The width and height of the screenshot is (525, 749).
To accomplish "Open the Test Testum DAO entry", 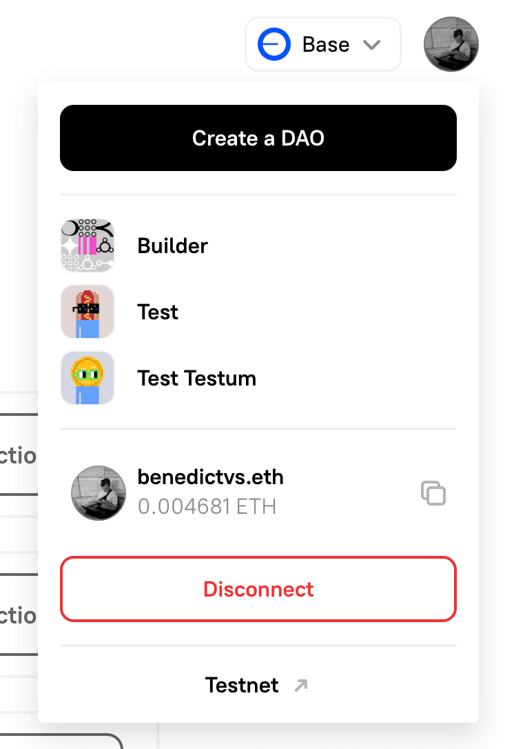I will 258,378.
